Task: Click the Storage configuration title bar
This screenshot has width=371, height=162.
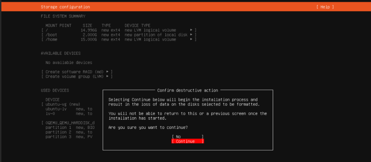Action: pos(65,7)
